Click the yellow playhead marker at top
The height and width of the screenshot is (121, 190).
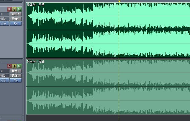point(119,1)
